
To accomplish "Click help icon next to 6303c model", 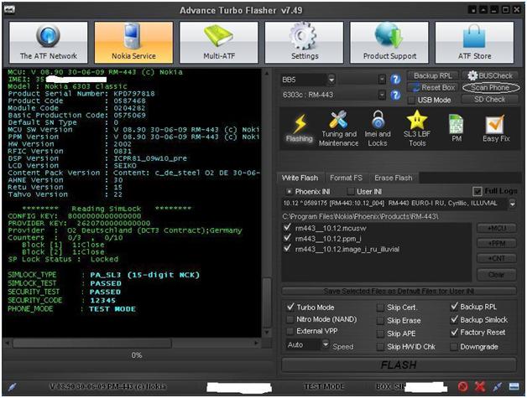I will [395, 95].
